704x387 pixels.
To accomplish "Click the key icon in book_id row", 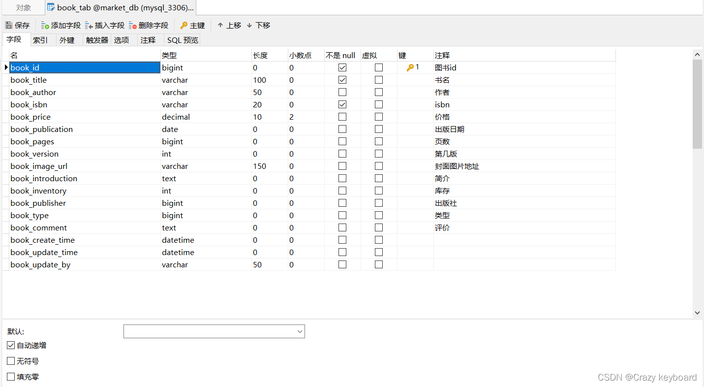I will (410, 67).
